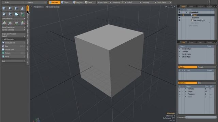The height and width of the screenshot is (122, 218).
Task: Open the top bar Falloff dropdown
Action: pos(134,2)
